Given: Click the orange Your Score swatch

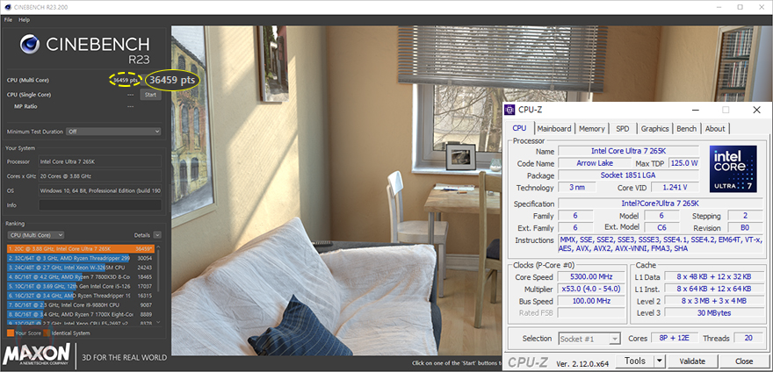Looking at the screenshot, I should [x=11, y=333].
